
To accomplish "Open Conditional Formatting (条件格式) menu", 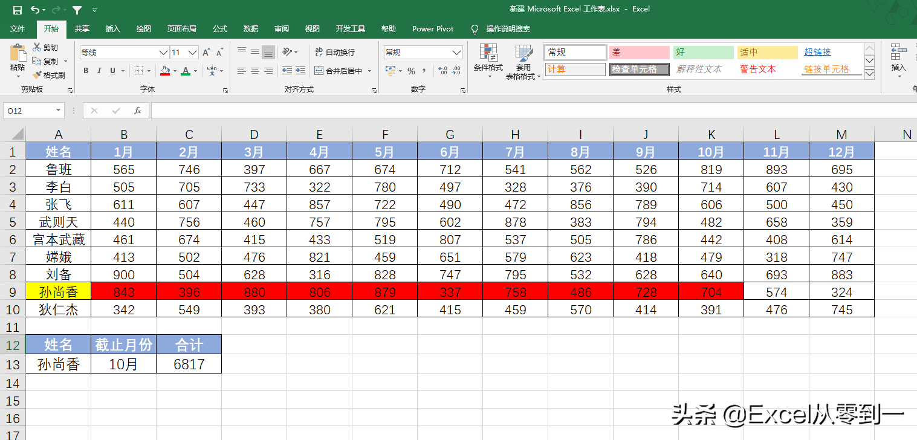I will click(488, 62).
